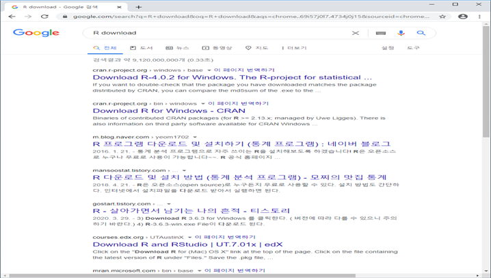Open the Chrome profile avatar
Image resolution: width=491 pixels, height=278 pixels.
coord(463,16)
